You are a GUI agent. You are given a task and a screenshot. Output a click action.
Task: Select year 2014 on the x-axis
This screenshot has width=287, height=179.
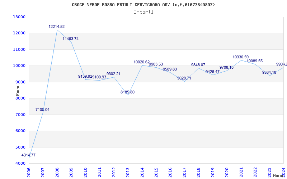(x=142, y=172)
